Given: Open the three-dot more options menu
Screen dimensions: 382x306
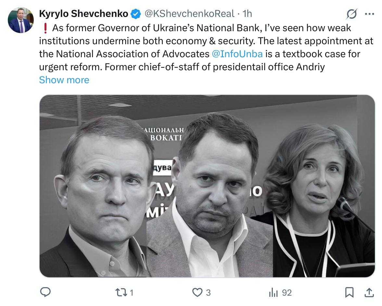Looking at the screenshot, I should 370,14.
